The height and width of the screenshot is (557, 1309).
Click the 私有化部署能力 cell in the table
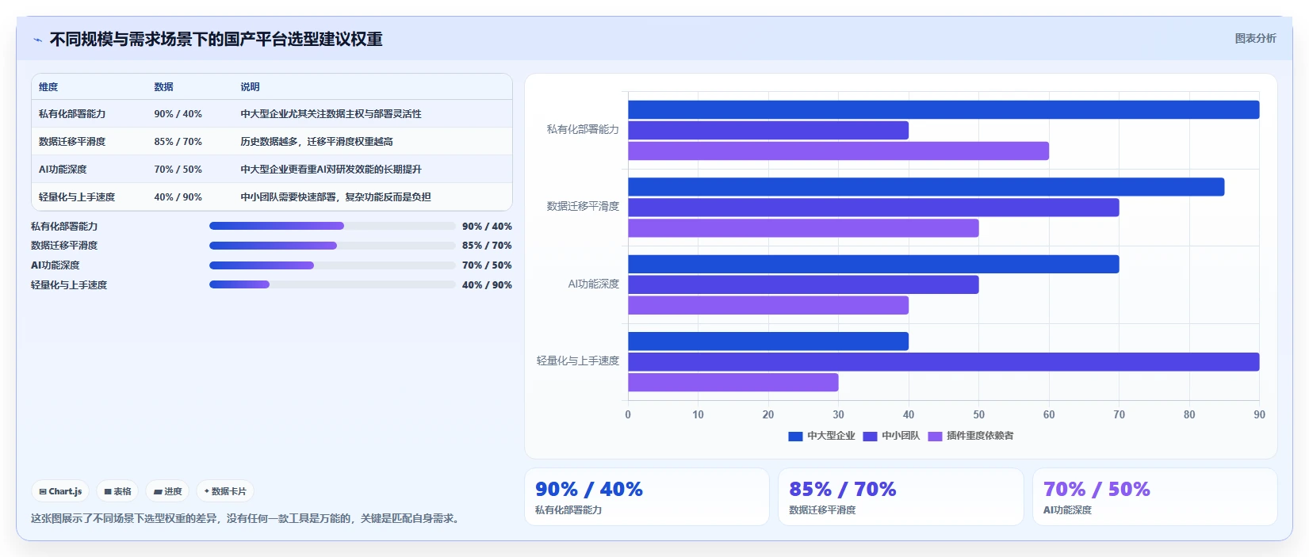72,114
